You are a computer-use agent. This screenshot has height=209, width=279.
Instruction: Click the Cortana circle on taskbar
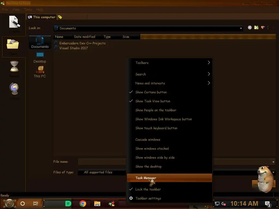[23, 204]
